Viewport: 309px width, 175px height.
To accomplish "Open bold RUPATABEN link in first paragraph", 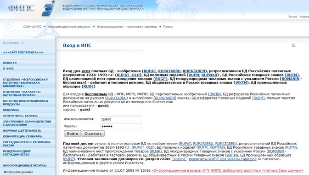I will click(x=194, y=71).
